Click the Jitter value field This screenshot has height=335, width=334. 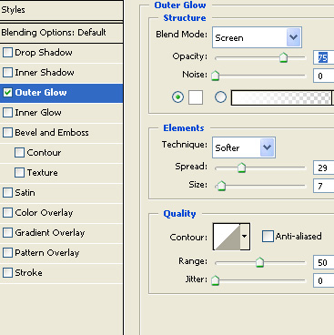[324, 280]
